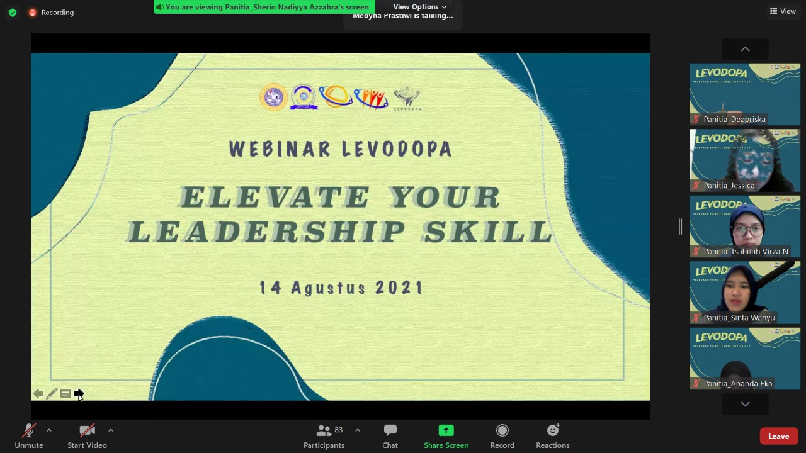The image size is (806, 453).
Task: Show next participants with the down chevron
Action: [x=745, y=404]
